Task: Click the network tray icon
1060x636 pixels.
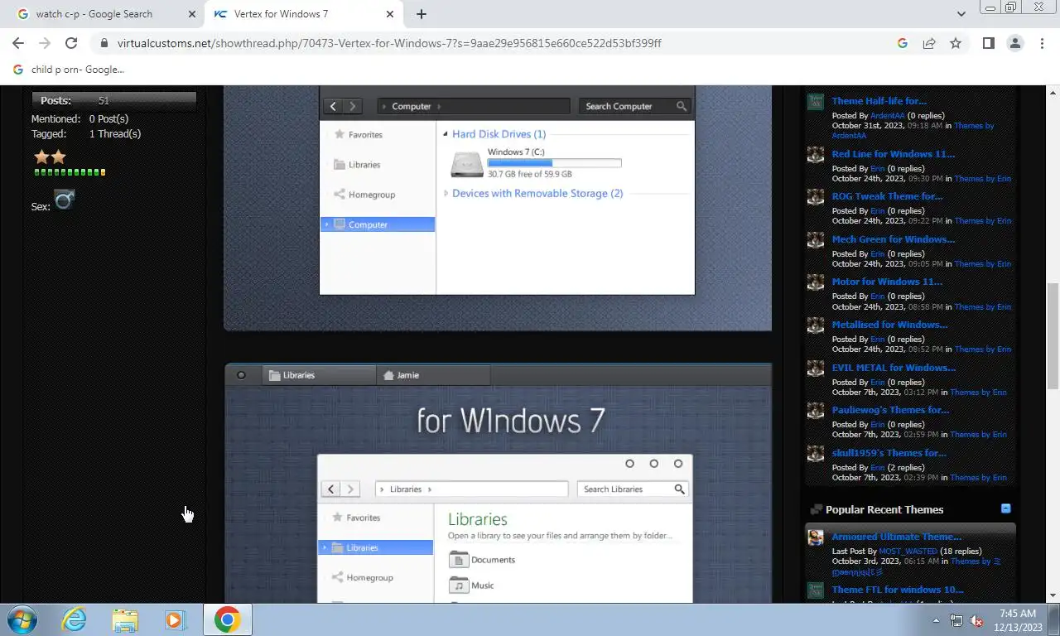Action: (x=956, y=620)
